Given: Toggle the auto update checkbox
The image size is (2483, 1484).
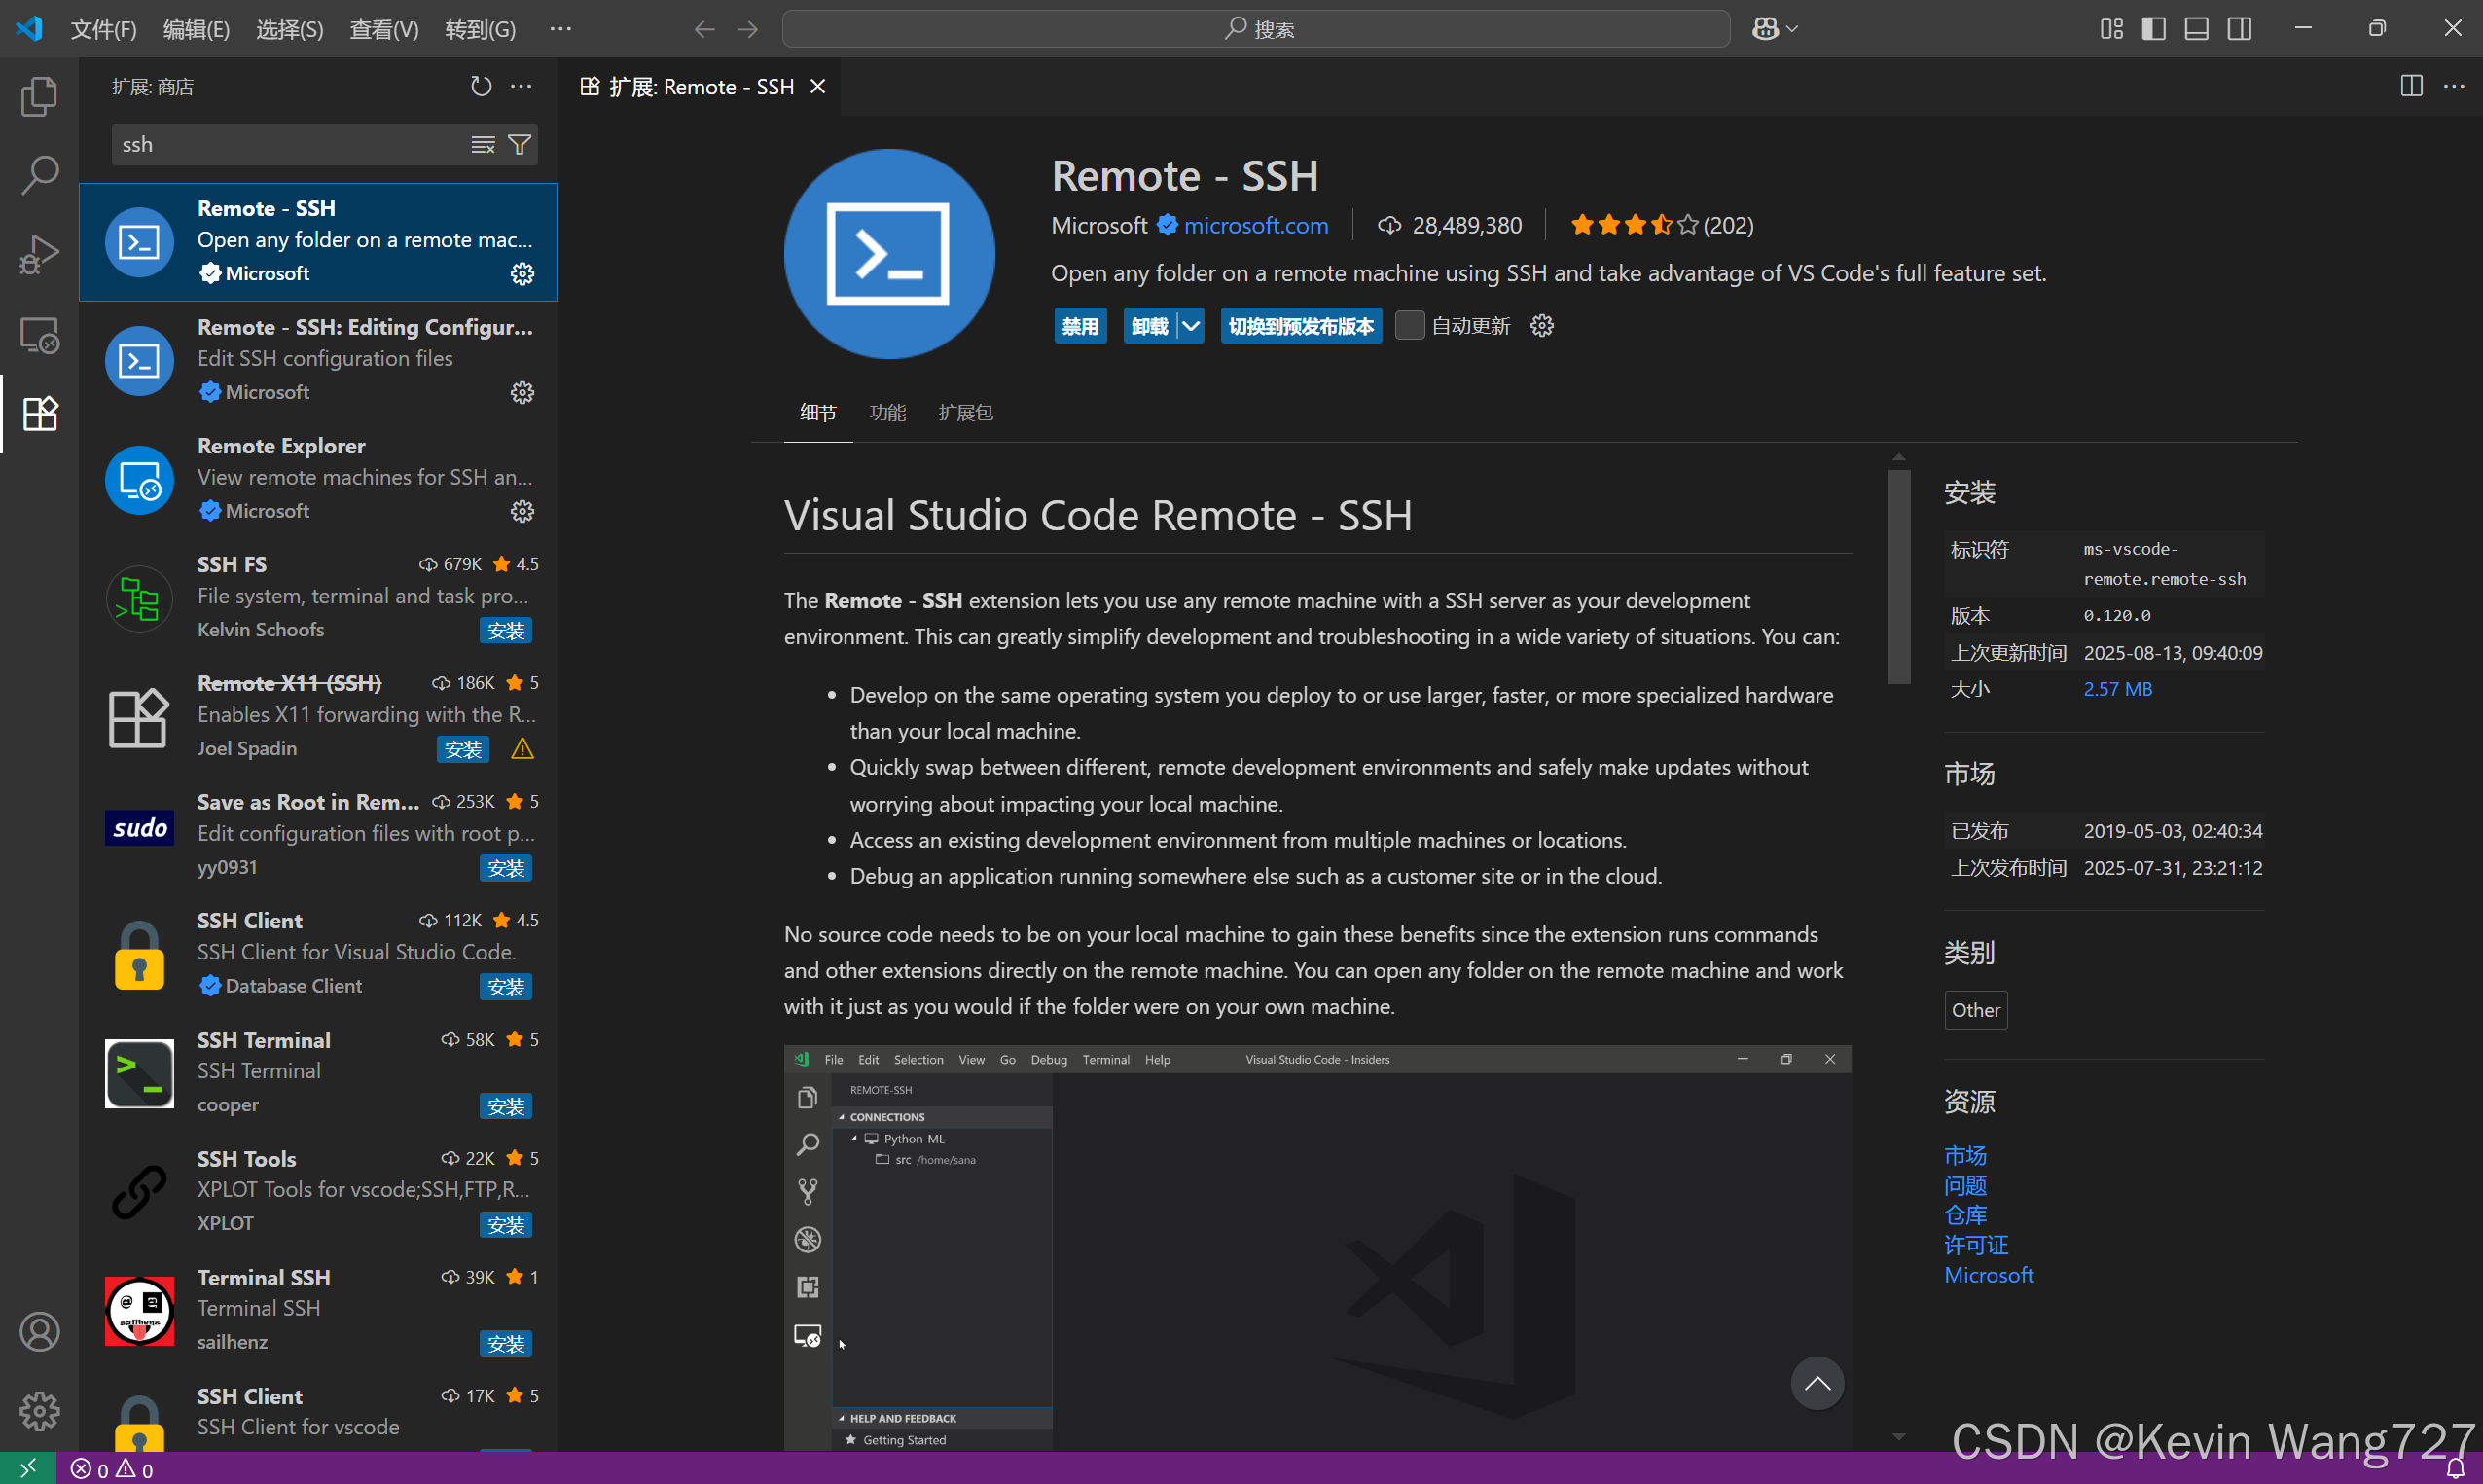Looking at the screenshot, I should [1410, 326].
